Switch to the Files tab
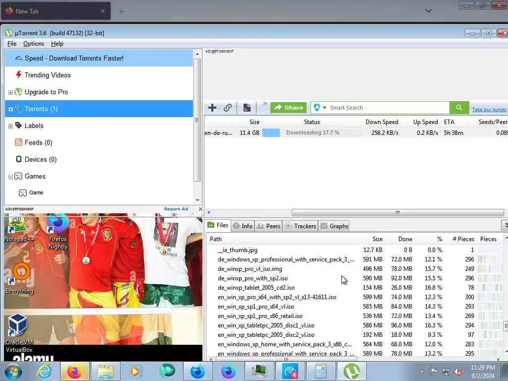The height and width of the screenshot is (381, 508). click(218, 226)
